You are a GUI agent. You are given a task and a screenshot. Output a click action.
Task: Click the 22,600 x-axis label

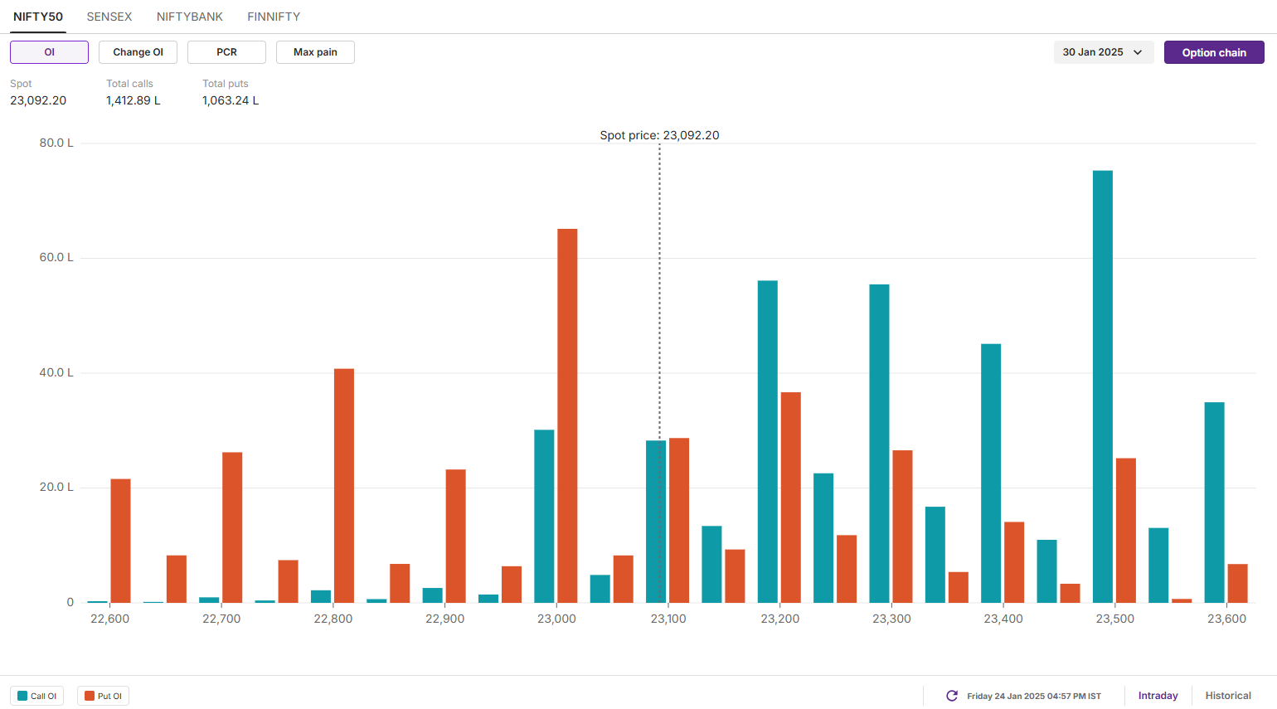pyautogui.click(x=109, y=619)
